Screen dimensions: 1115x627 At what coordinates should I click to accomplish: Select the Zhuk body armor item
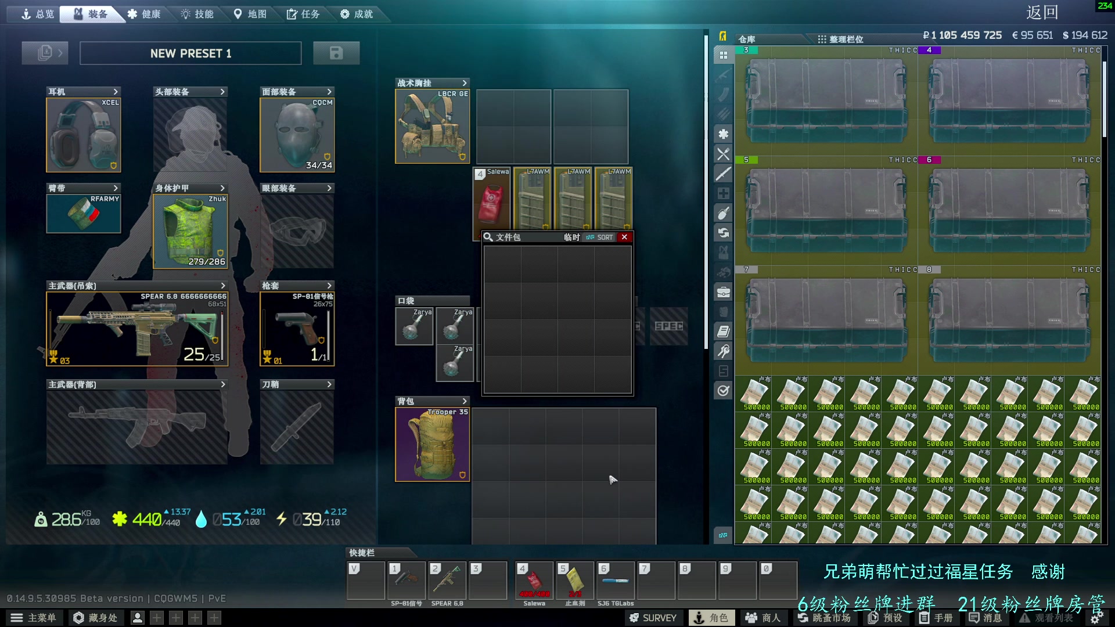pos(190,231)
